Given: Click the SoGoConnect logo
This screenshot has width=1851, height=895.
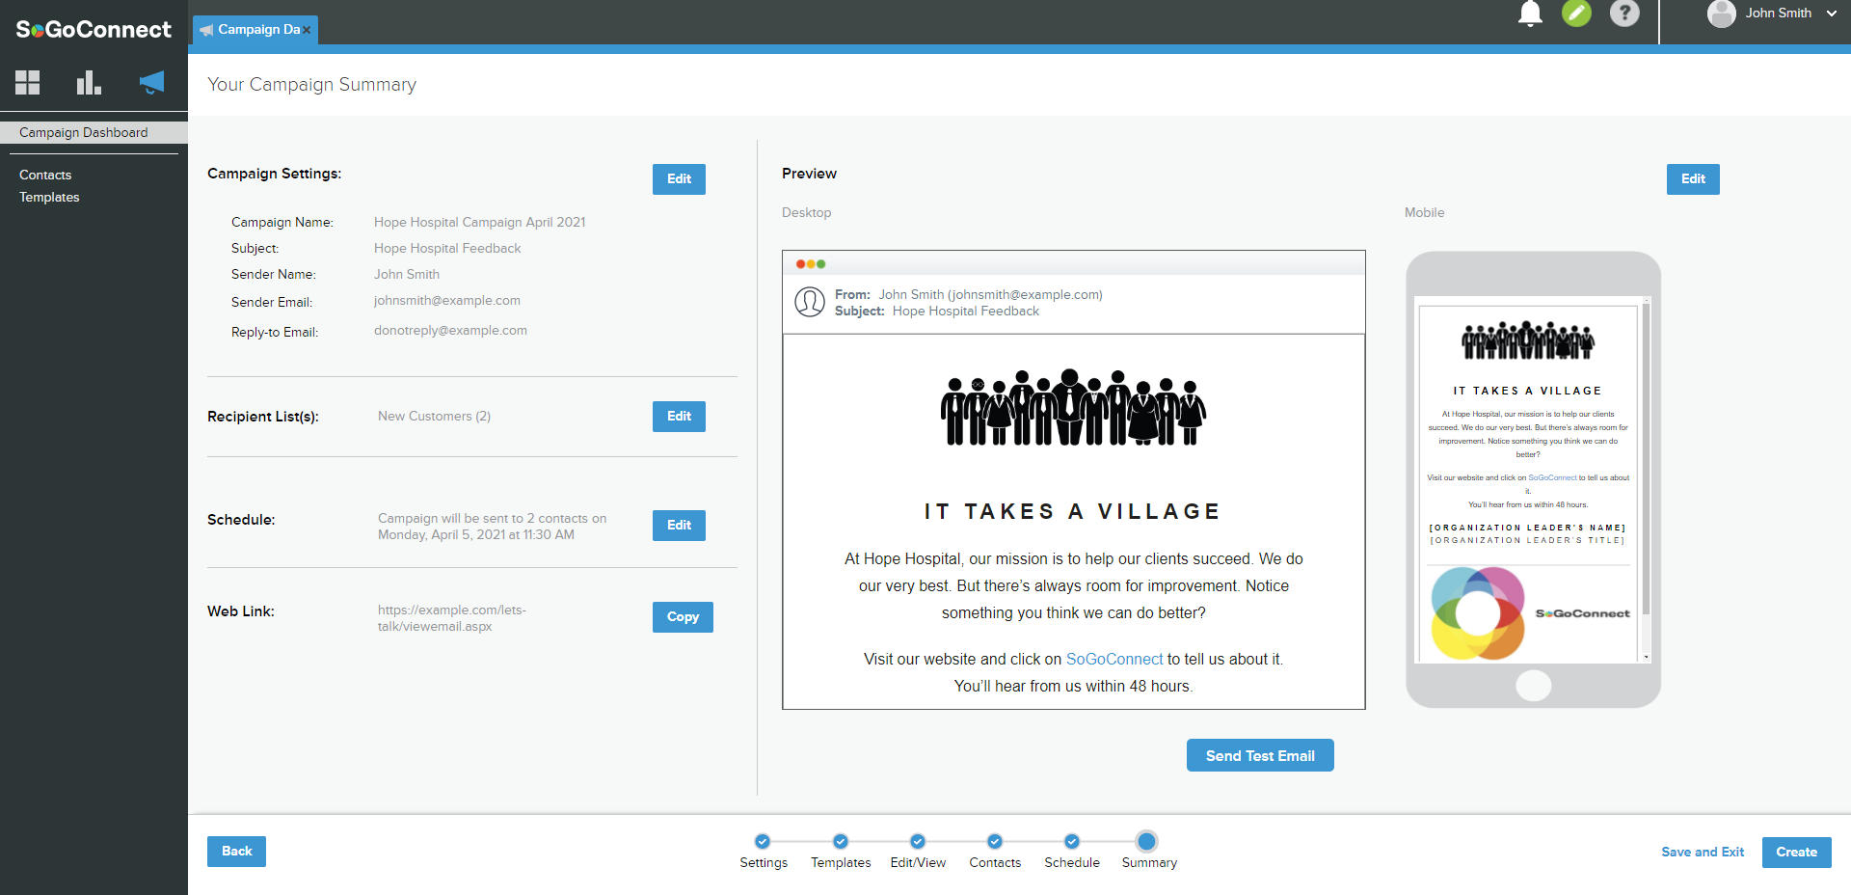Looking at the screenshot, I should (94, 30).
